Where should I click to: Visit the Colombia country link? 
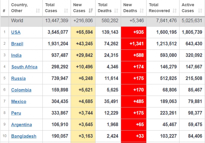21,90
